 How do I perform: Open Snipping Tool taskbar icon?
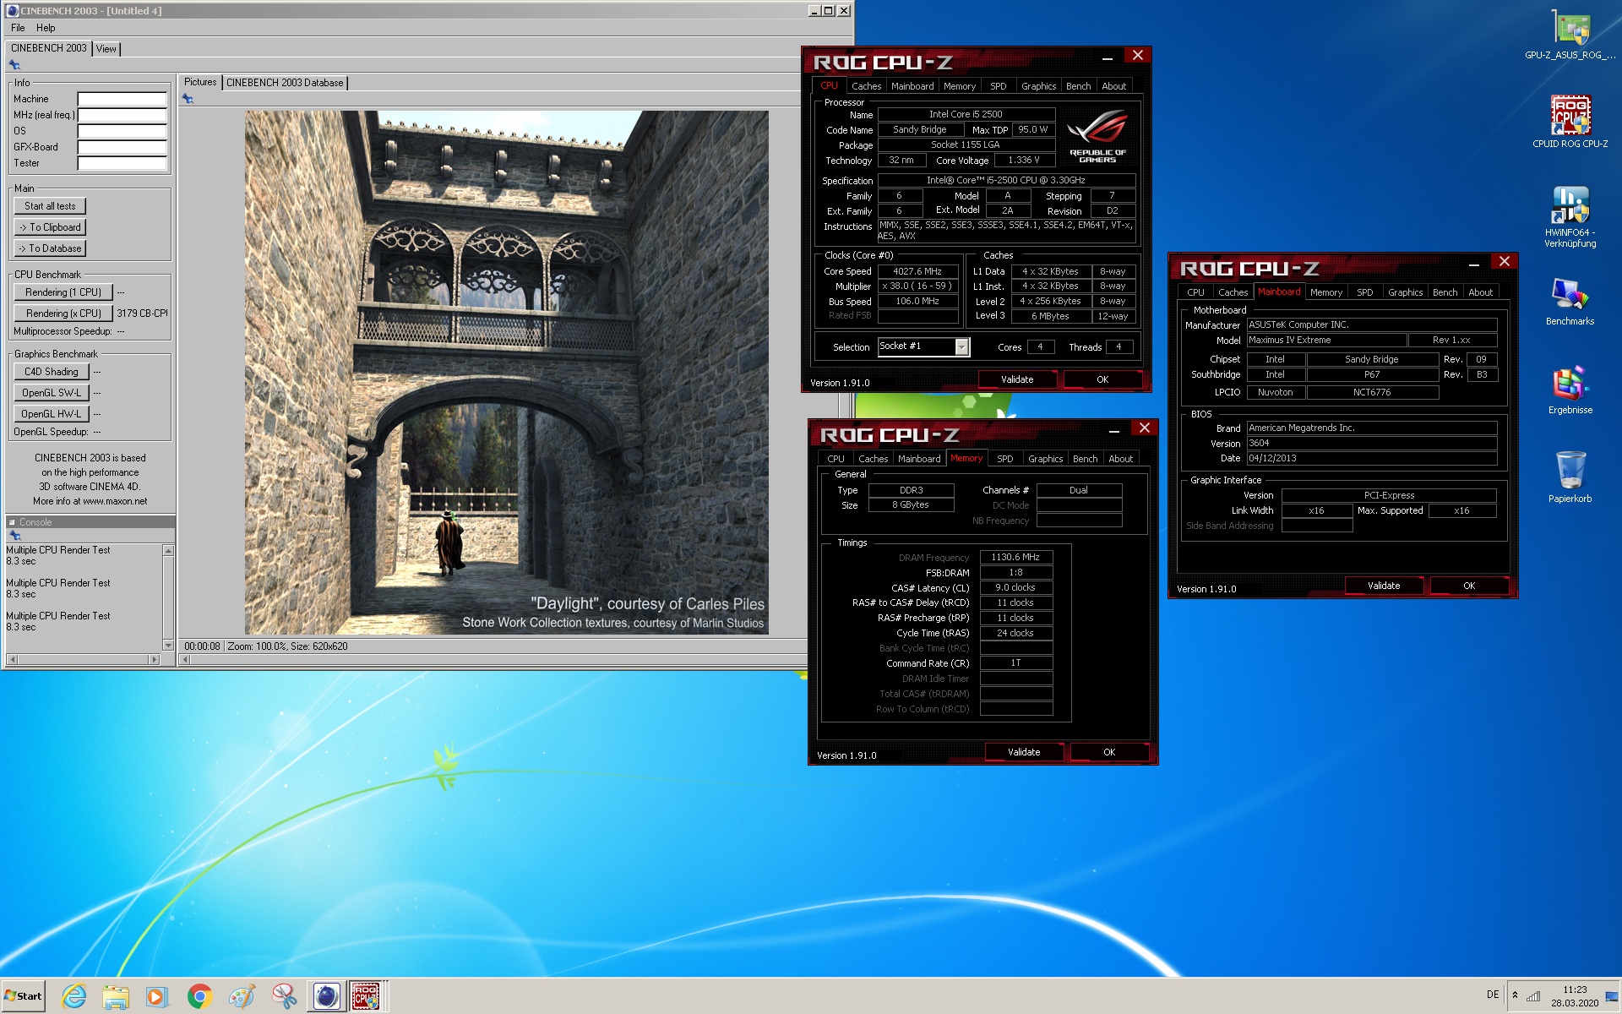(x=284, y=996)
